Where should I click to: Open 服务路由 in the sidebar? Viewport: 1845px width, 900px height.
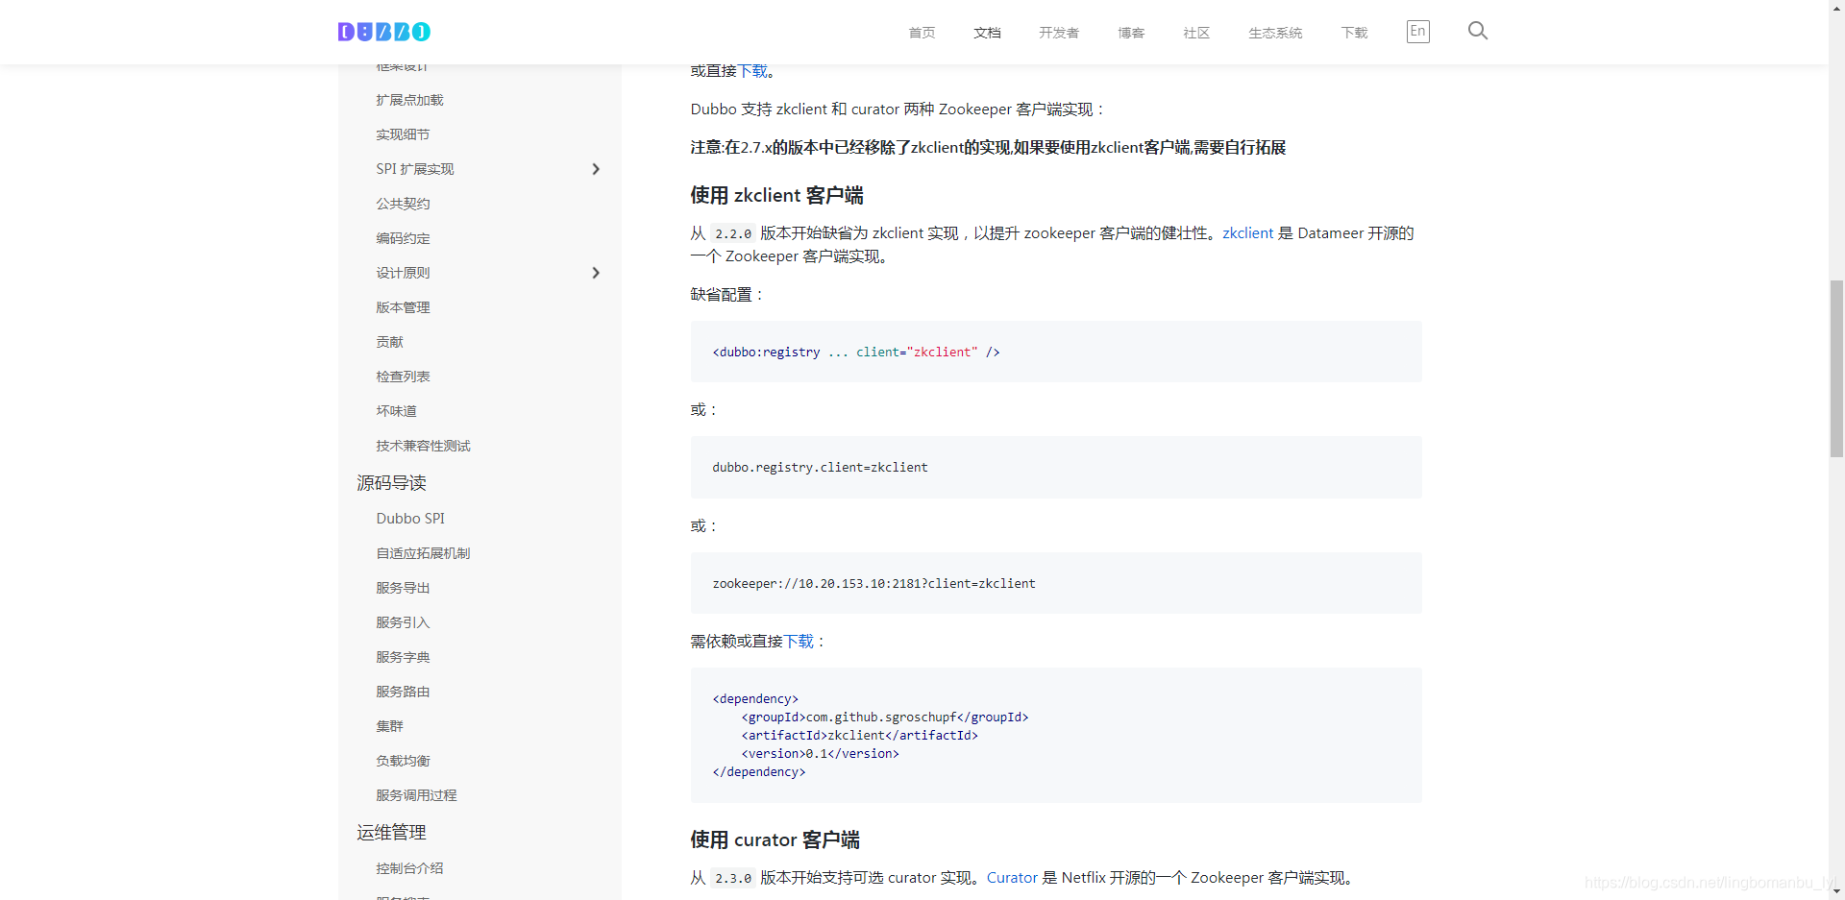[x=403, y=692]
